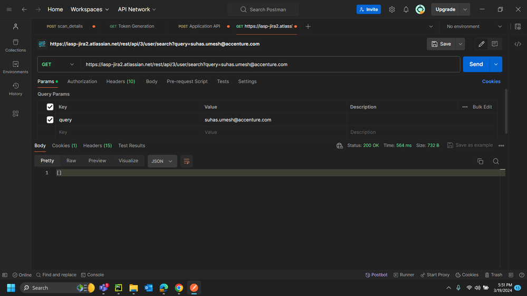The image size is (527, 296).
Task: Click Bulk Edit
Action: click(x=482, y=107)
